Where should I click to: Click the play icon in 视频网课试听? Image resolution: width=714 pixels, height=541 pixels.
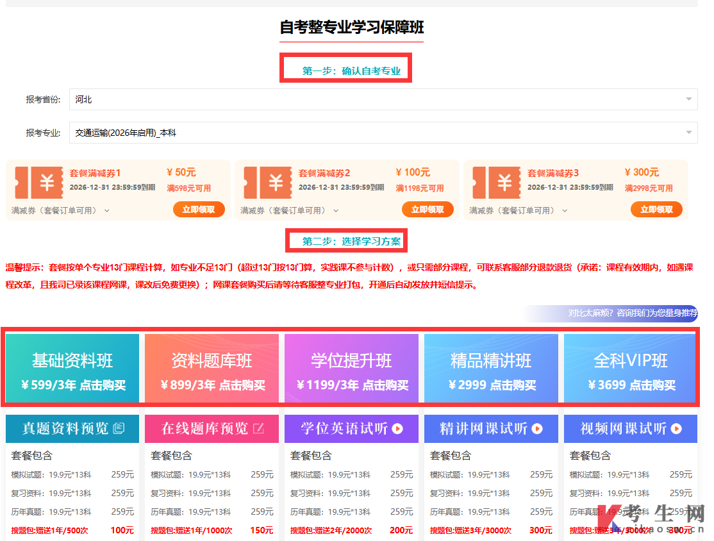(x=676, y=429)
